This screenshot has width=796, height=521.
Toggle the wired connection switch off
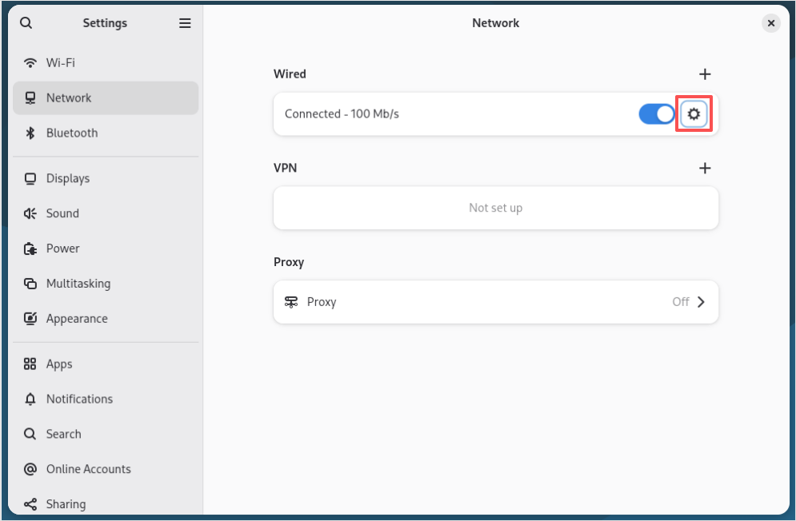(x=657, y=114)
